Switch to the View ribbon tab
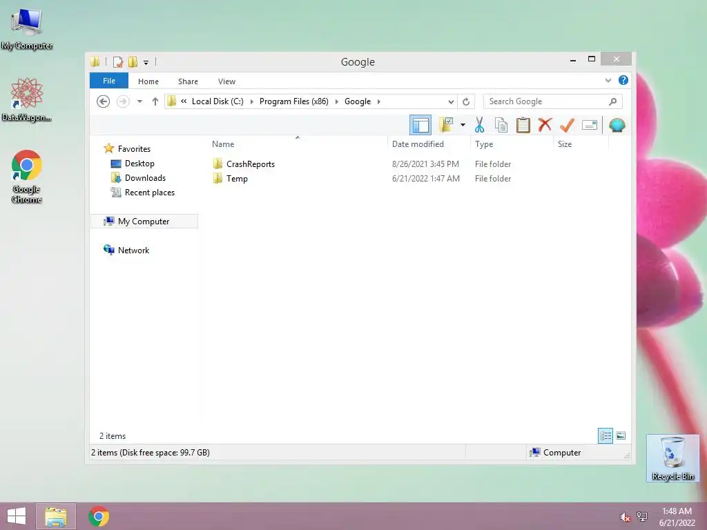The image size is (707, 530). click(x=226, y=81)
